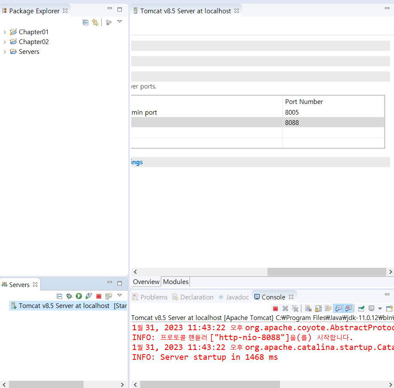This screenshot has height=388, width=394.
Task: Click the "Server startup in 1468 ms" console line
Action: tap(219, 357)
